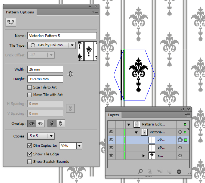Locate object with magnifier icon

click(140, 171)
